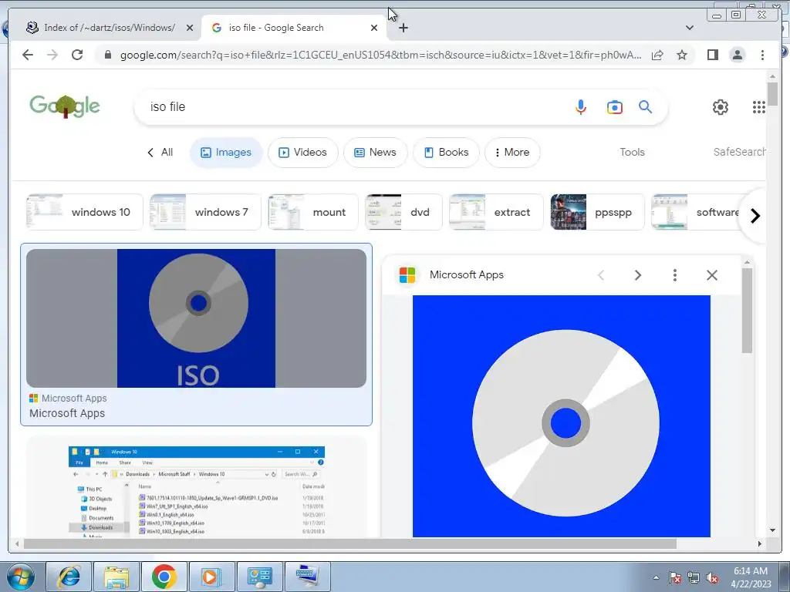The width and height of the screenshot is (790, 592).
Task: Show the next image in the preview panel
Action: [x=638, y=275]
